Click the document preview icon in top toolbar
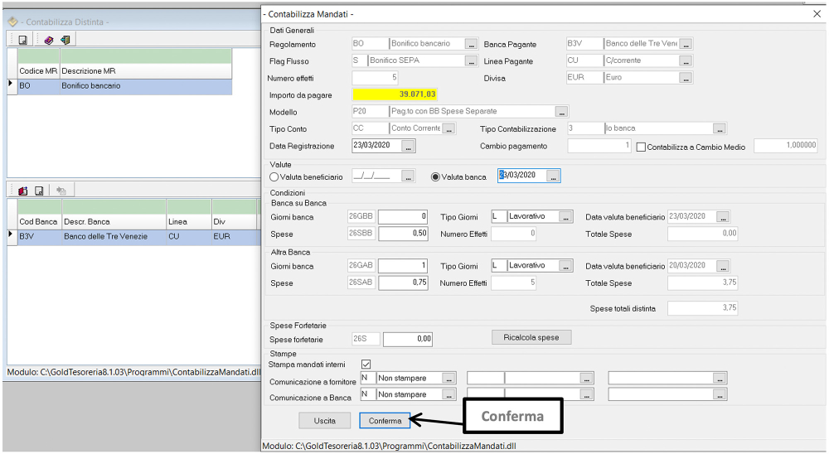 pyautogui.click(x=23, y=40)
